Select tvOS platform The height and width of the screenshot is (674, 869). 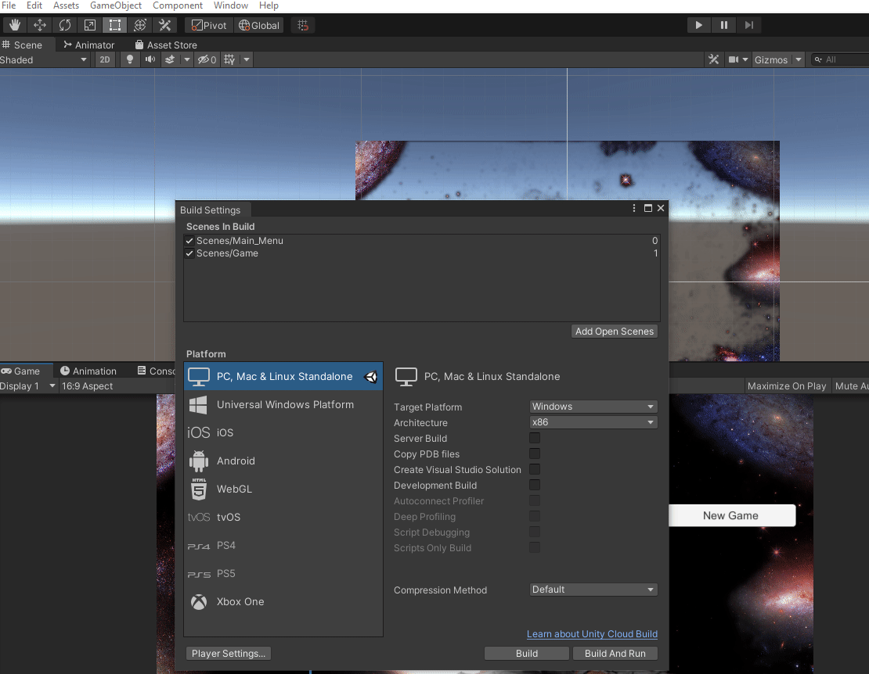[283, 518]
